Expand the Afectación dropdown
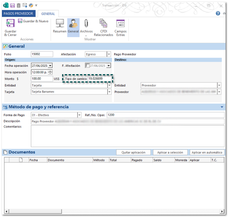The width and height of the screenshot is (229, 218). [109, 54]
